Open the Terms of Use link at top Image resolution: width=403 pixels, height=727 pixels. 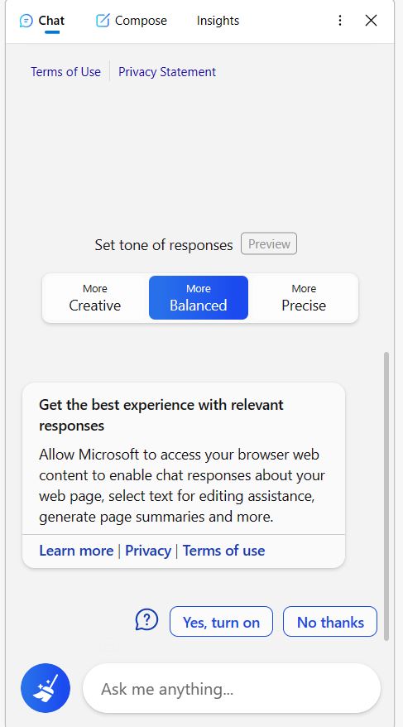click(x=65, y=72)
